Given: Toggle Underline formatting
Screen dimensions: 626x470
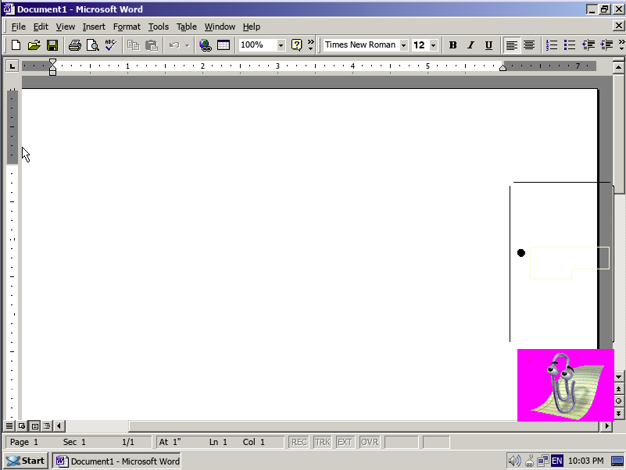Looking at the screenshot, I should (x=488, y=45).
